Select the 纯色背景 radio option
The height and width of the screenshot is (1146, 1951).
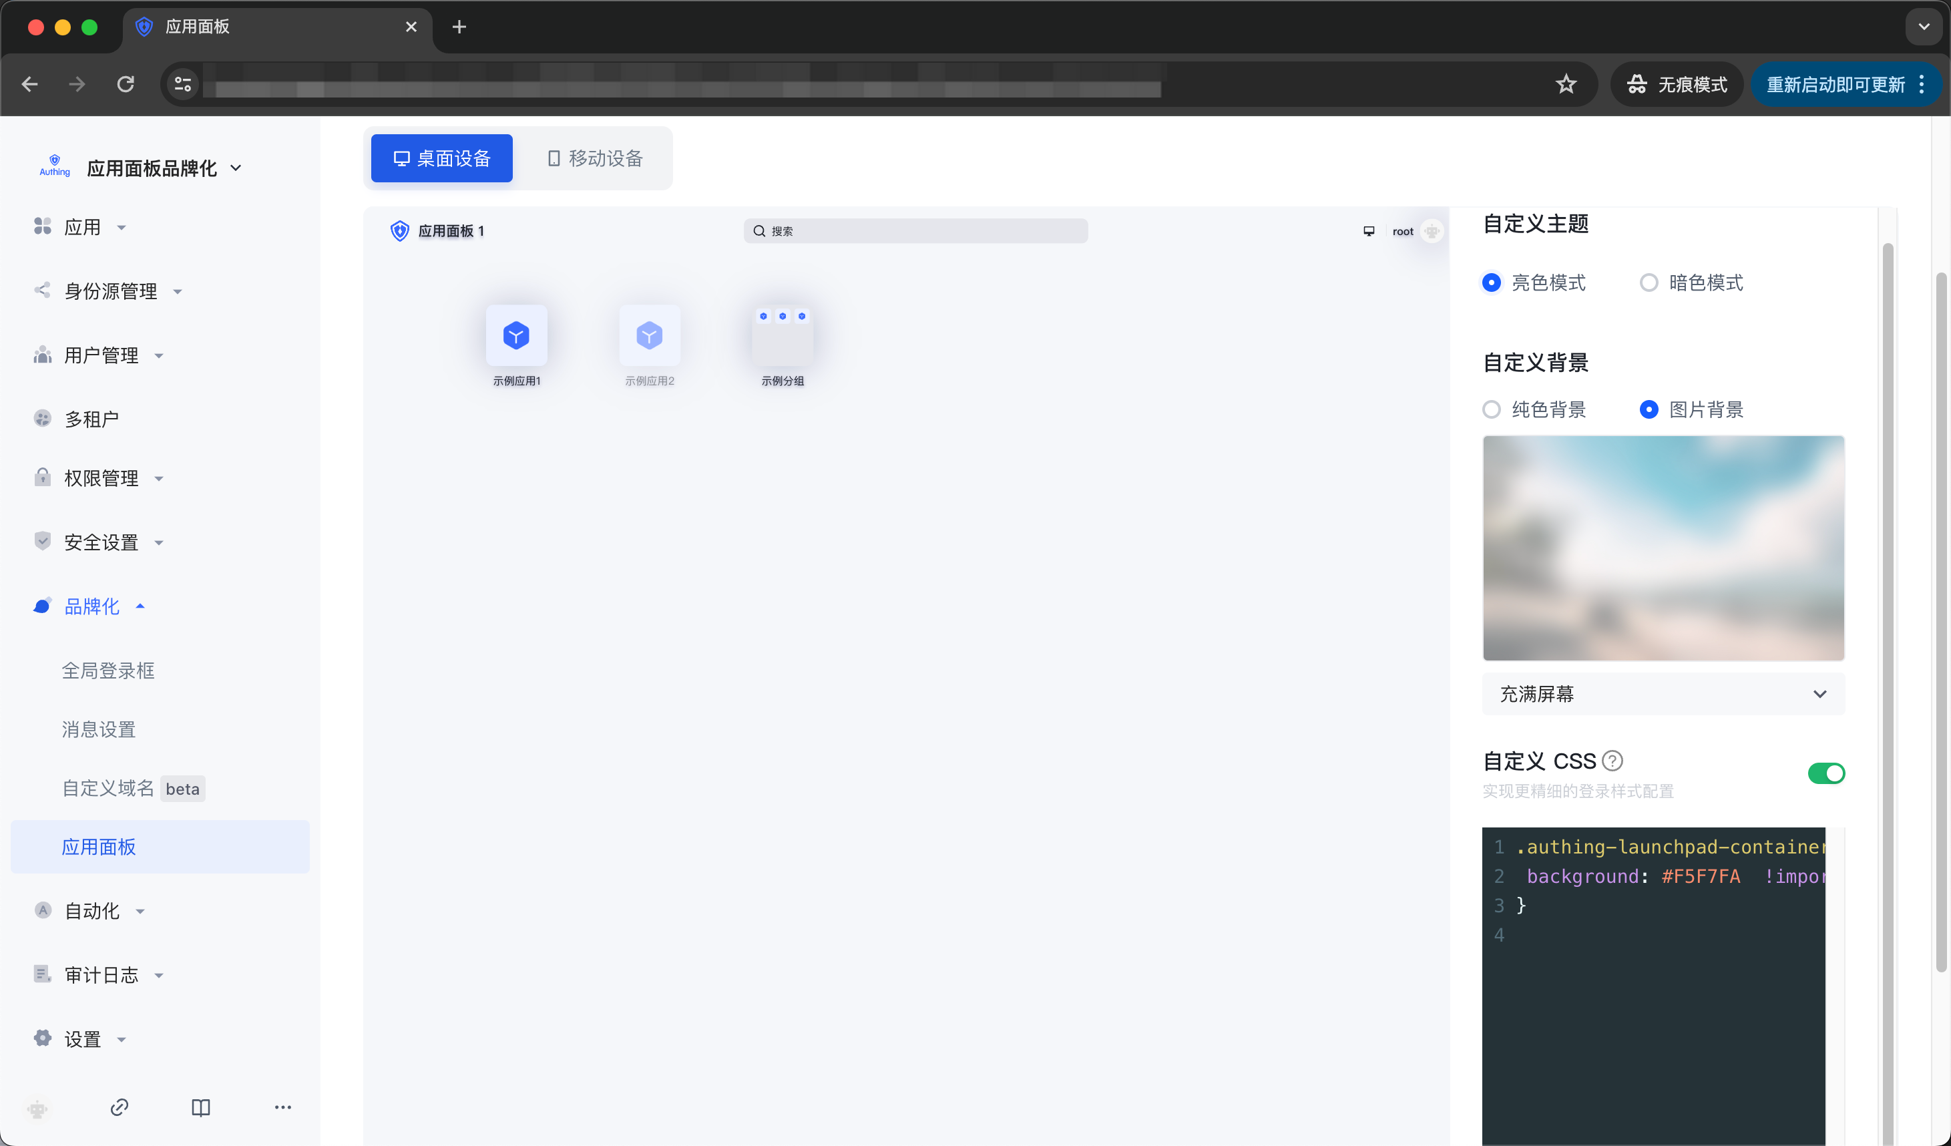pyautogui.click(x=1491, y=409)
